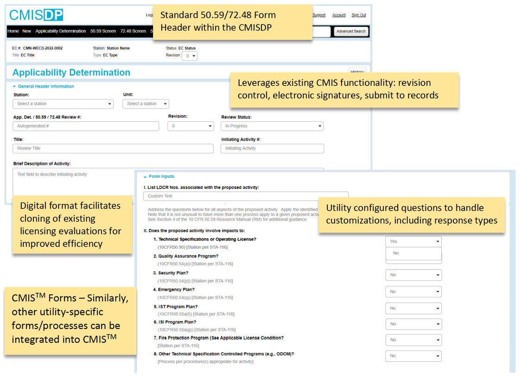Click the '(10CFR50.90) [Station per STA-116]' reference text
Viewport: 522px width, 379px height.
(192, 247)
